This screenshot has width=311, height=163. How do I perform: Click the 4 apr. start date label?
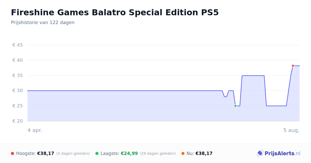(x=35, y=130)
